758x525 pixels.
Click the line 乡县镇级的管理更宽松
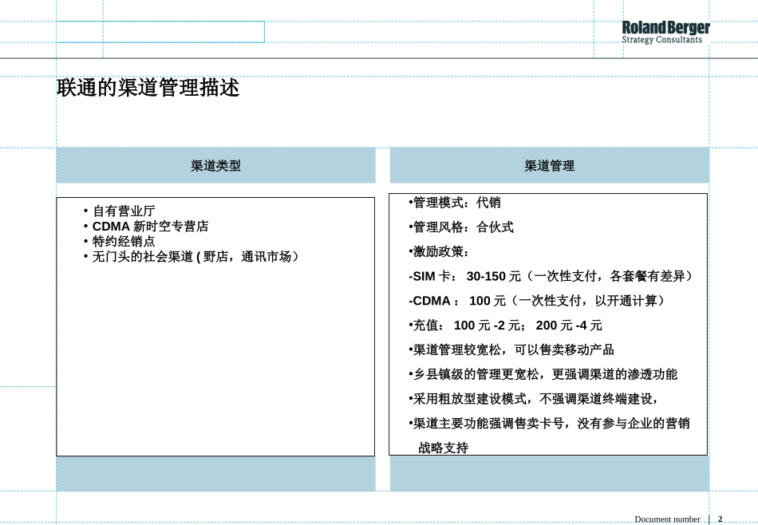click(543, 374)
